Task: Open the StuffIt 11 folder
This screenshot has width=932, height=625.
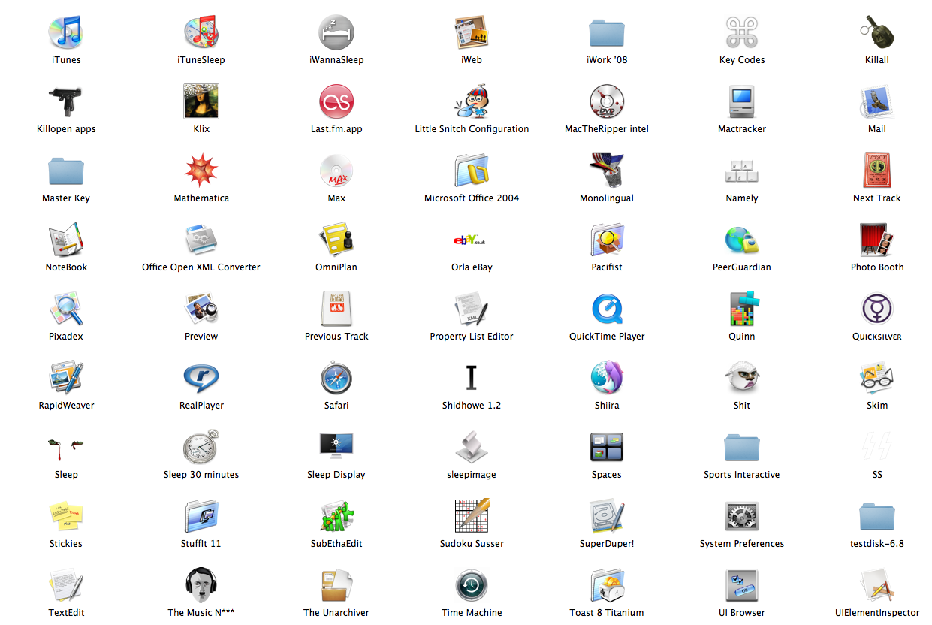Action: click(201, 515)
